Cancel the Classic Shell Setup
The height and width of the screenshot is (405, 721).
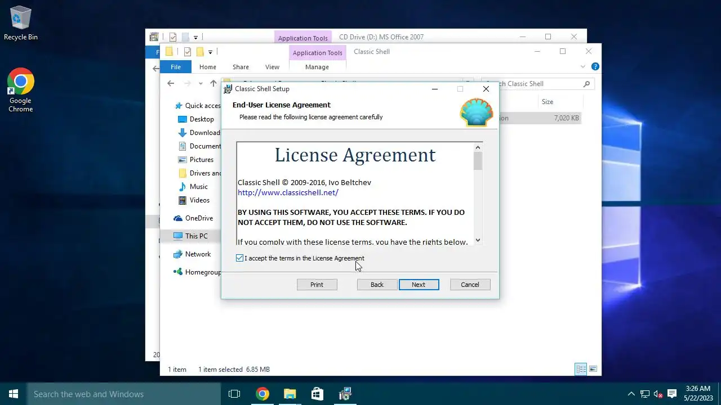point(470,285)
